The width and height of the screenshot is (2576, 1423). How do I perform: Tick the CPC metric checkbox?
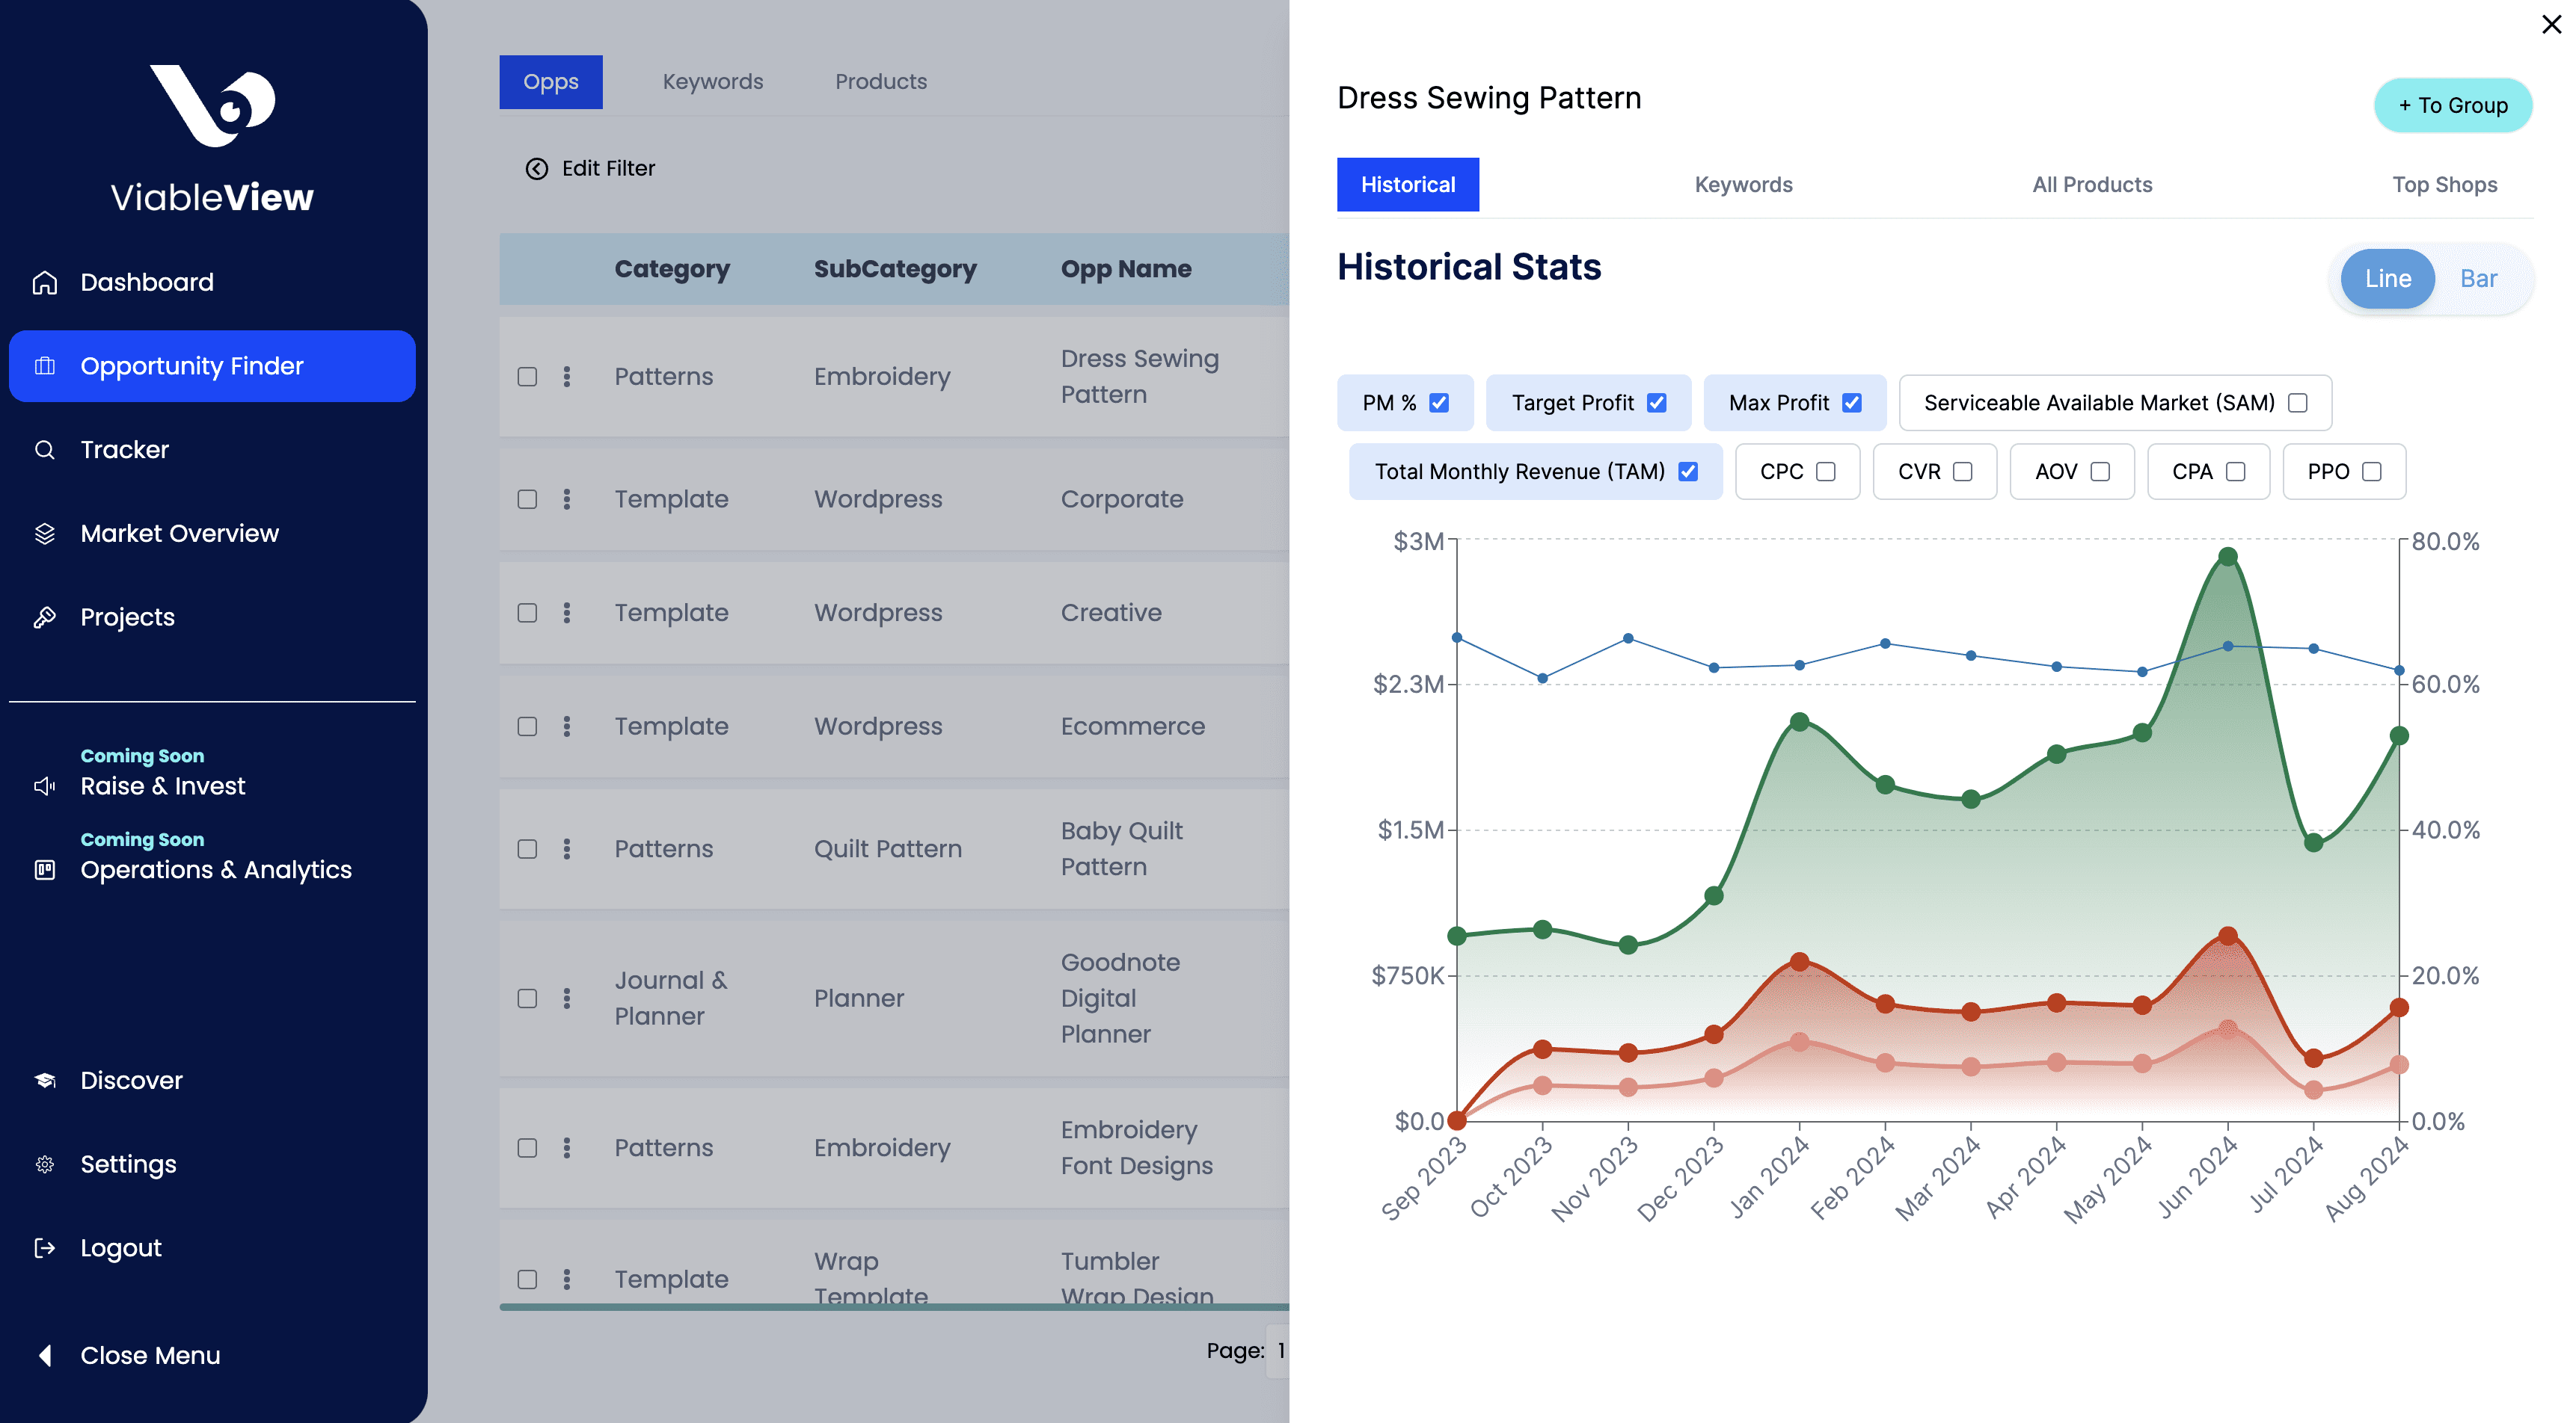(1826, 472)
